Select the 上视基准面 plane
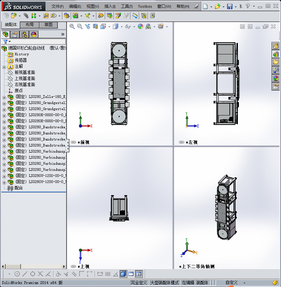This screenshot has height=287, width=281. click(x=25, y=79)
